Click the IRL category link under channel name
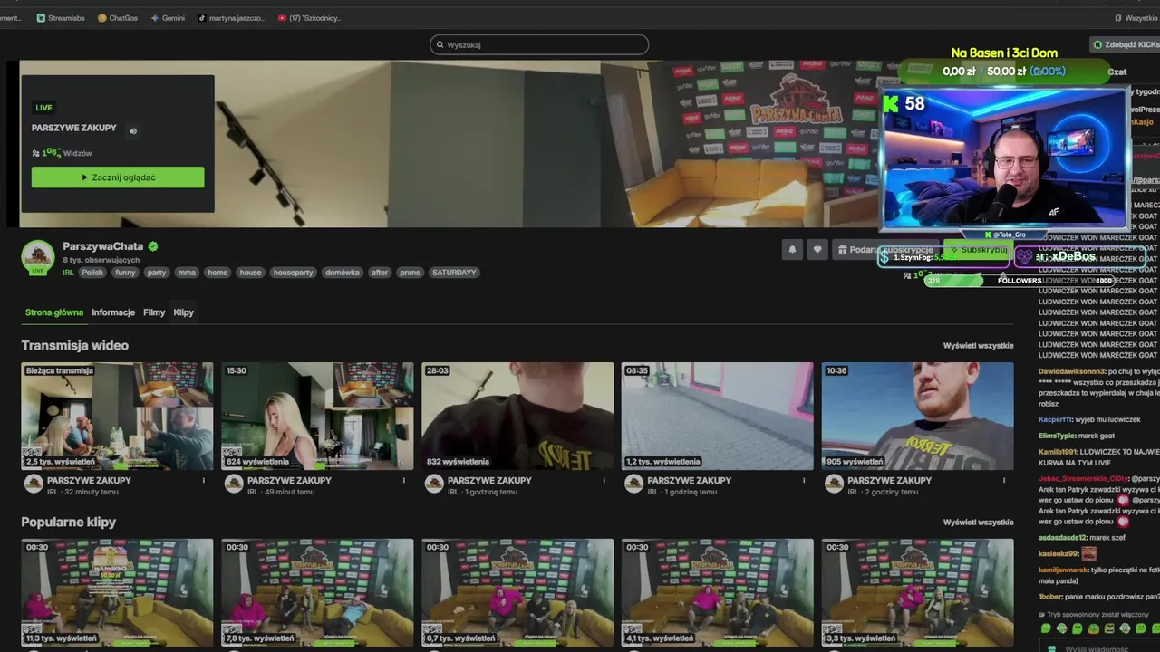Screen dimensions: 1160x652 (x=68, y=273)
